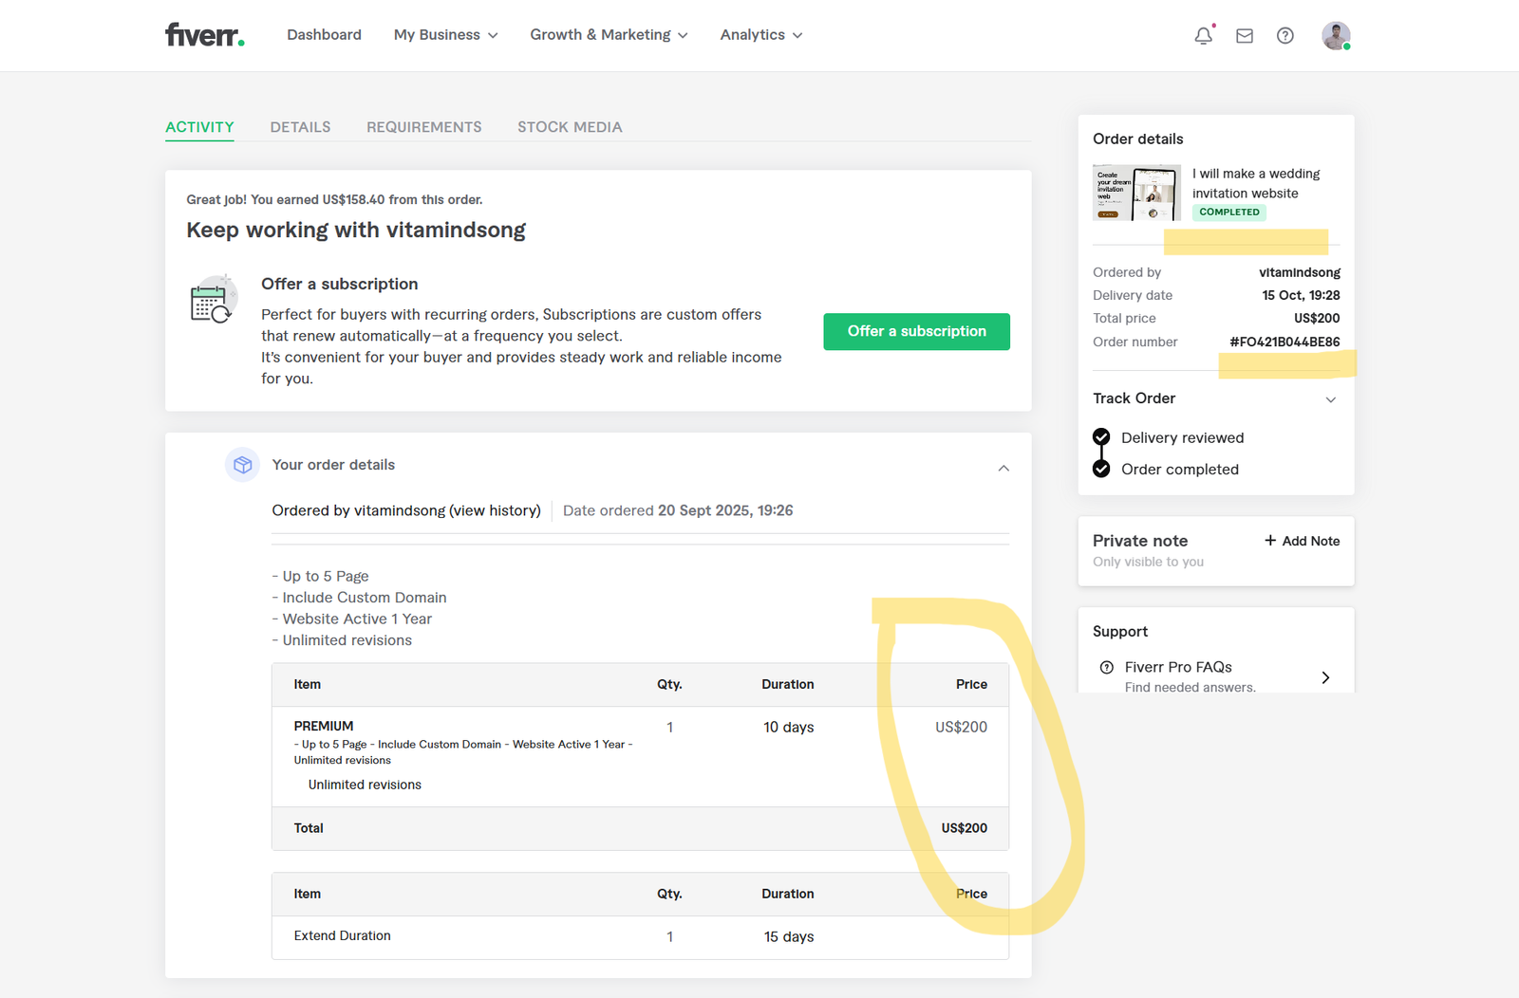Expand the Analytics dropdown
Image resolution: width=1519 pixels, height=998 pixels.
click(760, 35)
